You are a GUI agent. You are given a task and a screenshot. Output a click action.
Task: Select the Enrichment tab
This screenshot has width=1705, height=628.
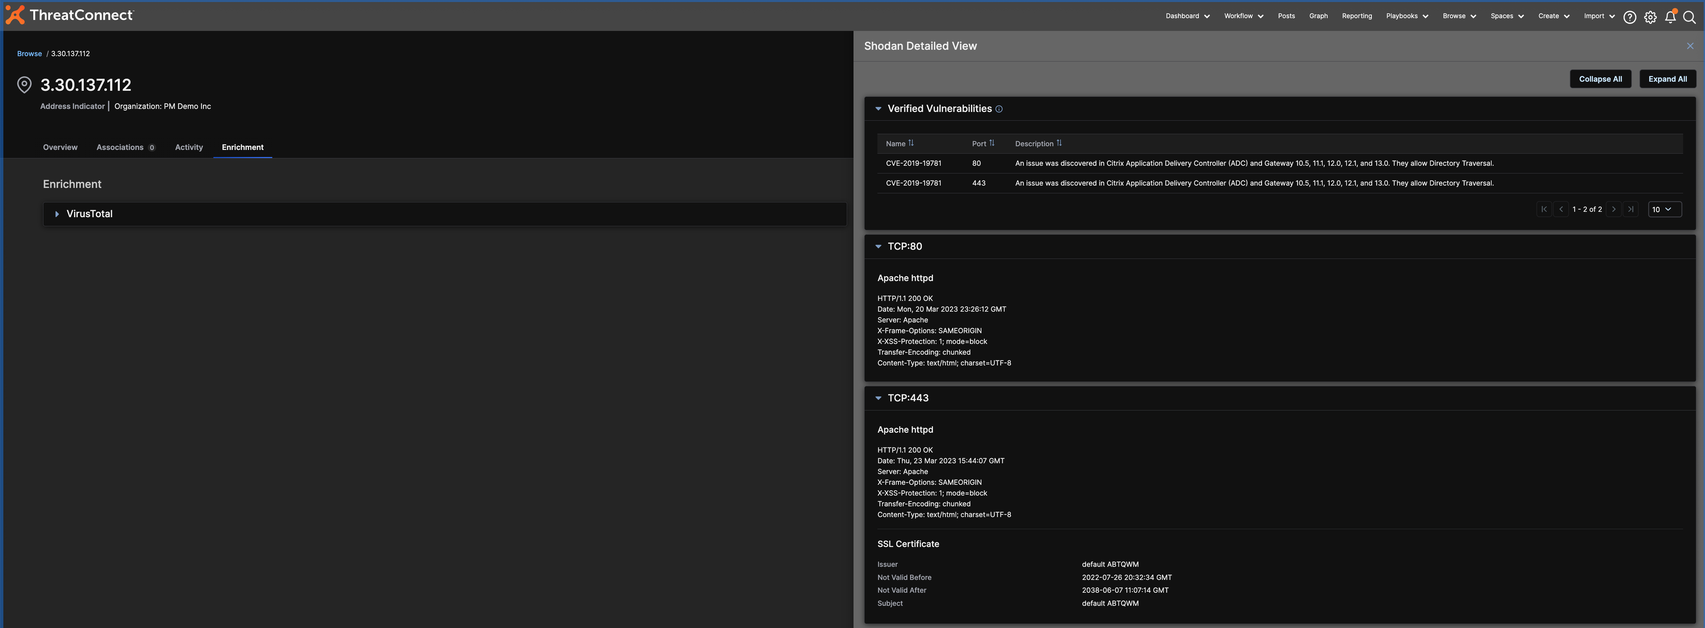pyautogui.click(x=242, y=147)
